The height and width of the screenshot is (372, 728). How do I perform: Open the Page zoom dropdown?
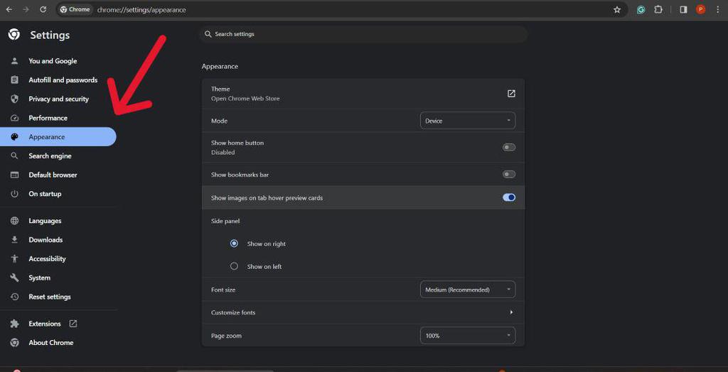click(x=468, y=336)
